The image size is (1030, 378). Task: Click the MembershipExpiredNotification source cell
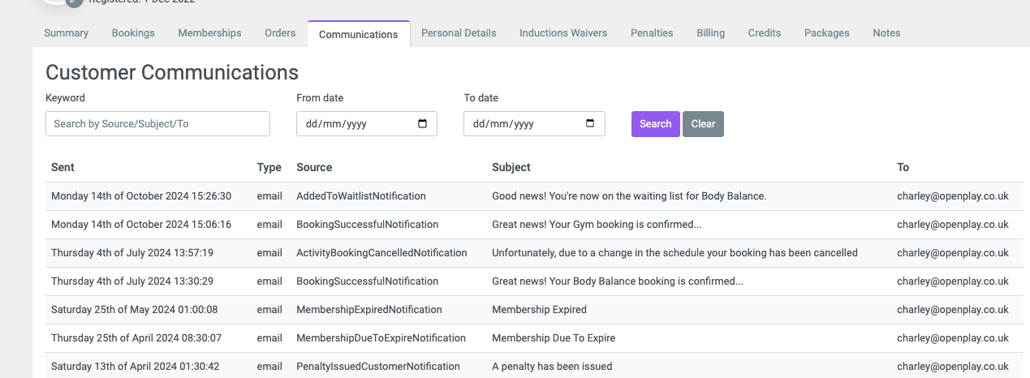point(369,310)
